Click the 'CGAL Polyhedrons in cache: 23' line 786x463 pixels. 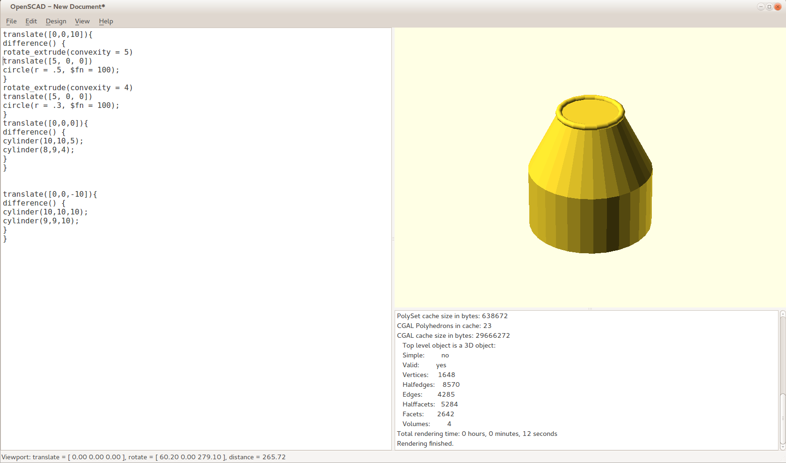[x=444, y=326]
